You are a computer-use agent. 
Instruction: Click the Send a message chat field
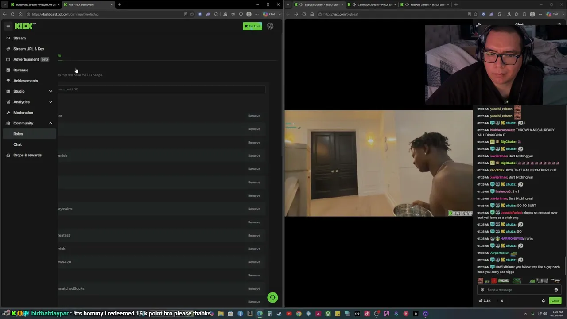click(518, 290)
